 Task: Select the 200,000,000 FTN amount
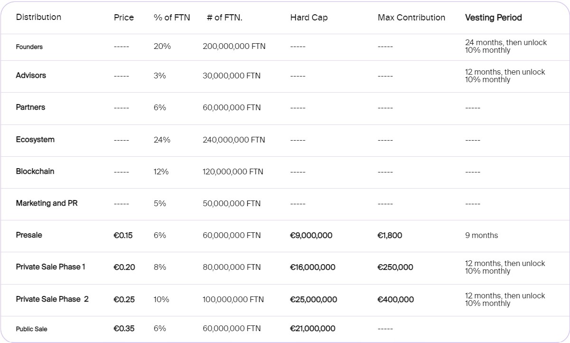(x=234, y=47)
